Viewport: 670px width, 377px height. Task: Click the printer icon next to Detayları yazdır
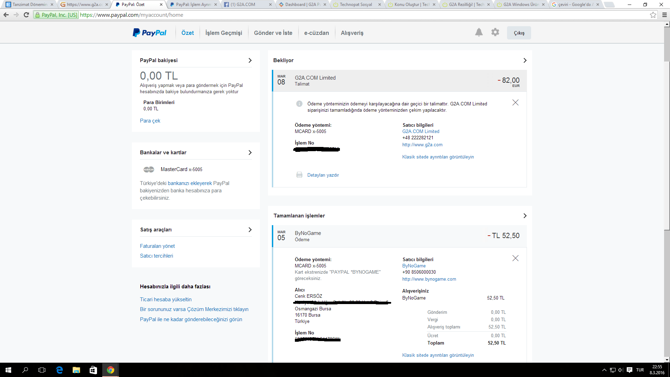[299, 175]
